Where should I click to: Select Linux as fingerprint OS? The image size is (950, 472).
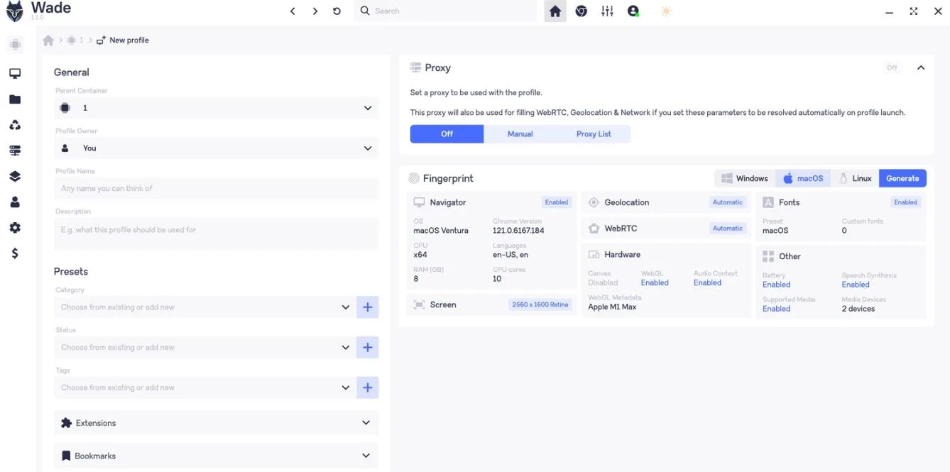856,179
